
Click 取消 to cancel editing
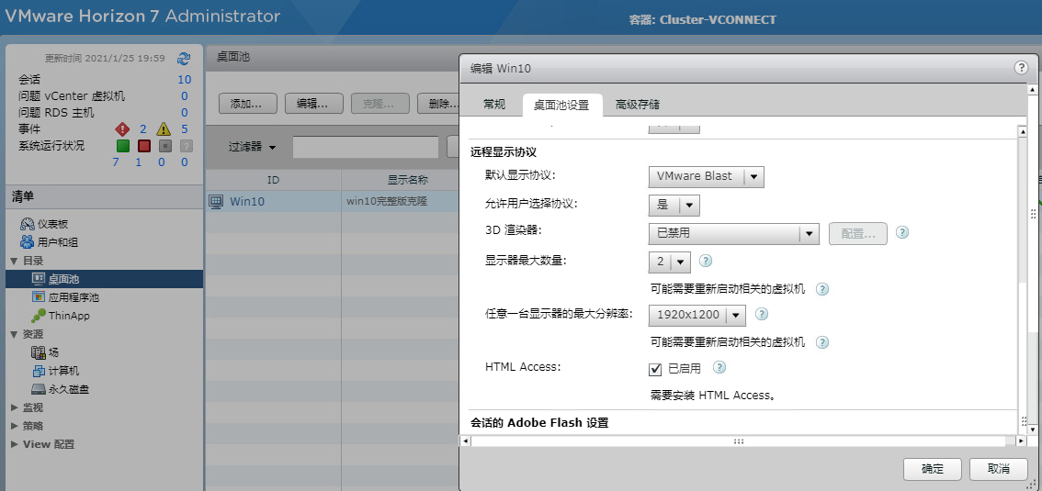pos(998,468)
